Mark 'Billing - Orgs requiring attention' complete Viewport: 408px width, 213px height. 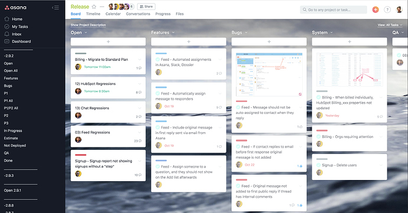[319, 137]
